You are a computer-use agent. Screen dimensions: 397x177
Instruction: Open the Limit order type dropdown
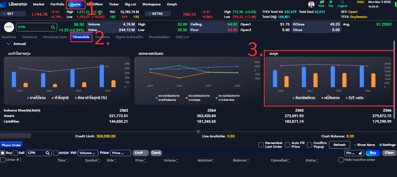[x=141, y=153]
